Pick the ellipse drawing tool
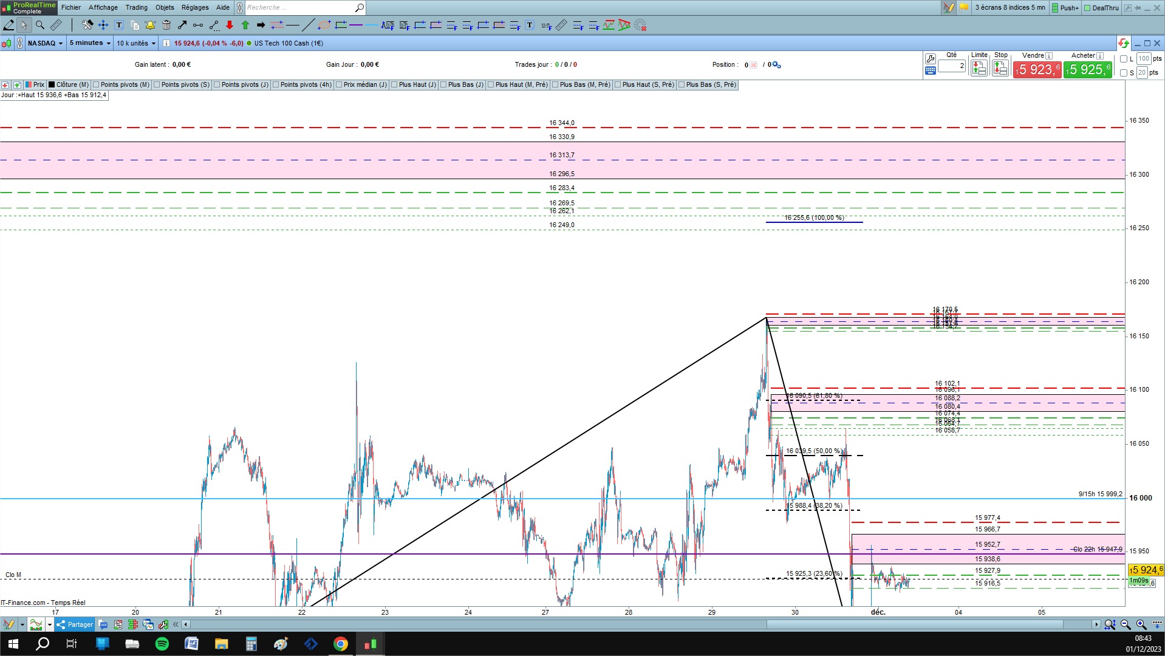Image resolution: width=1165 pixels, height=656 pixels. 324,25
